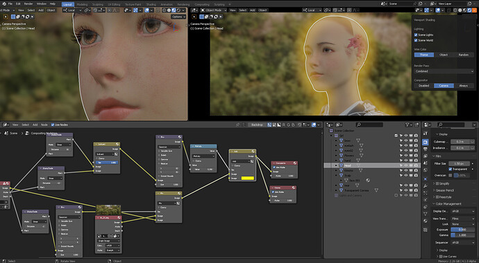The image size is (479, 263).
Task: Click the mesh icon of the Head object
Action: (x=342, y=165)
